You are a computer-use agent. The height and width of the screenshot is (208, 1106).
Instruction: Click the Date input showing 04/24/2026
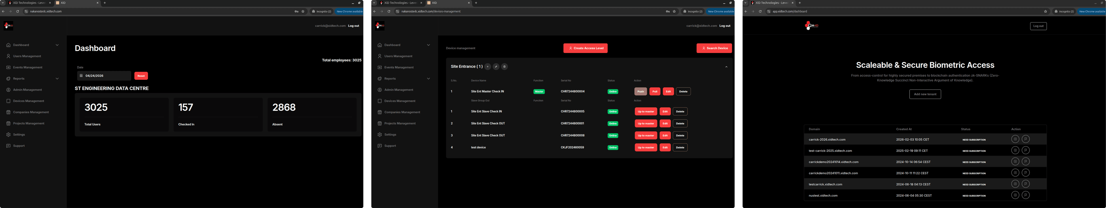pyautogui.click(x=104, y=76)
